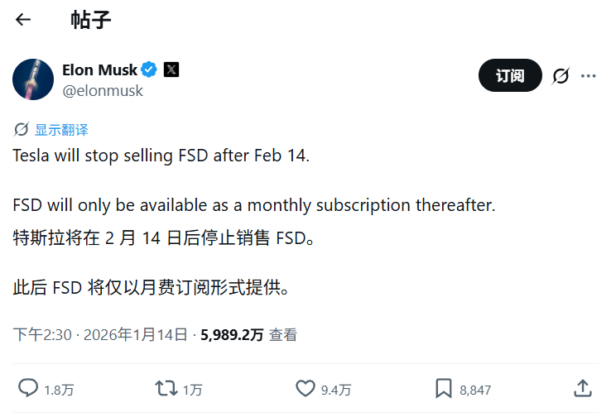The width and height of the screenshot is (611, 417).
Task: Click the blue verified badge
Action: click(150, 69)
